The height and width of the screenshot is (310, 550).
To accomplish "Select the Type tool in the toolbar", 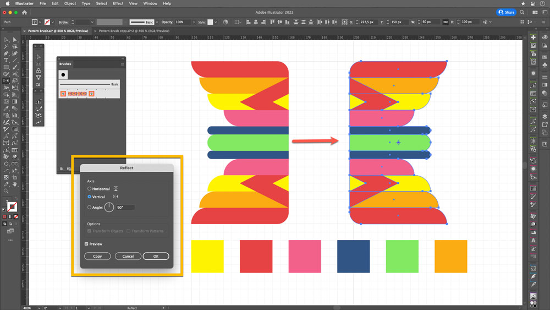I will click(x=6, y=60).
